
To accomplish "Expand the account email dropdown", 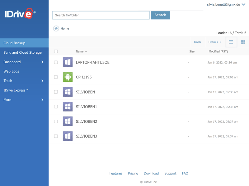I will click(243, 5).
